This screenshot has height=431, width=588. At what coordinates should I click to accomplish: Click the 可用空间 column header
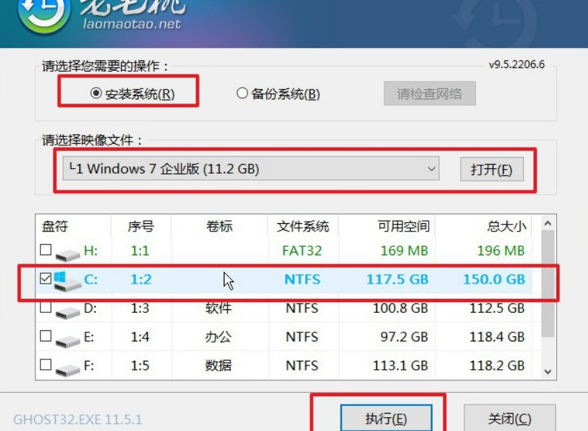404,226
